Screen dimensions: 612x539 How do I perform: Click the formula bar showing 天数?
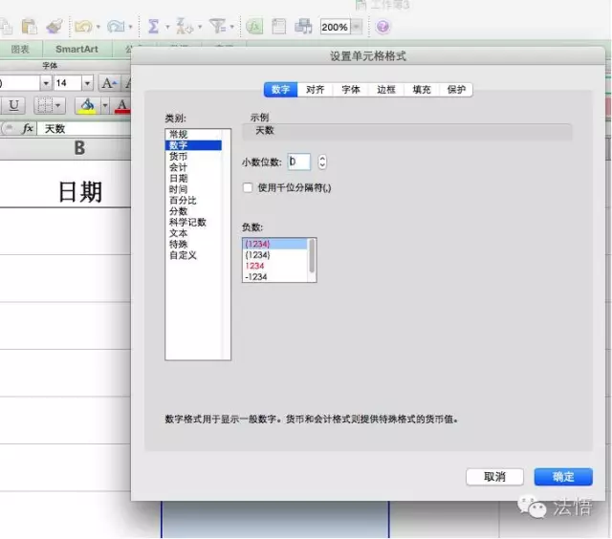point(84,129)
